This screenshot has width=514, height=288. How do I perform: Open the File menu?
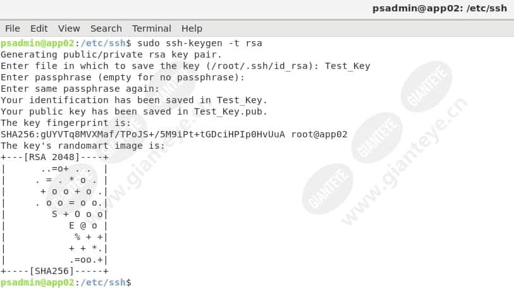(13, 28)
